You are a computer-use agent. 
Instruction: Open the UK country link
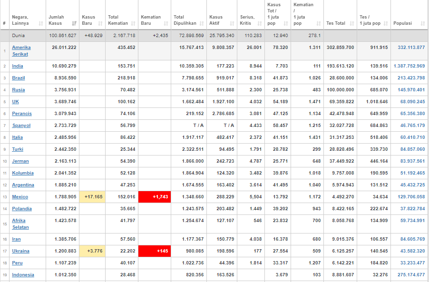tap(15, 101)
